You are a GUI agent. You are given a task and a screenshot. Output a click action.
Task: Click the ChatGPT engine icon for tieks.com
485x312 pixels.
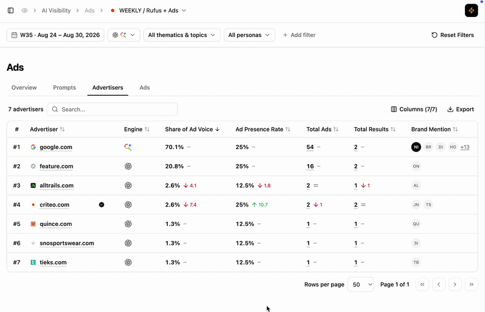point(128,262)
